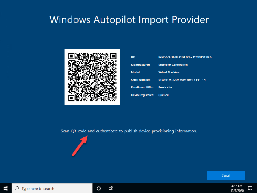Open Task View icon
257x193 pixels.
tap(111, 189)
